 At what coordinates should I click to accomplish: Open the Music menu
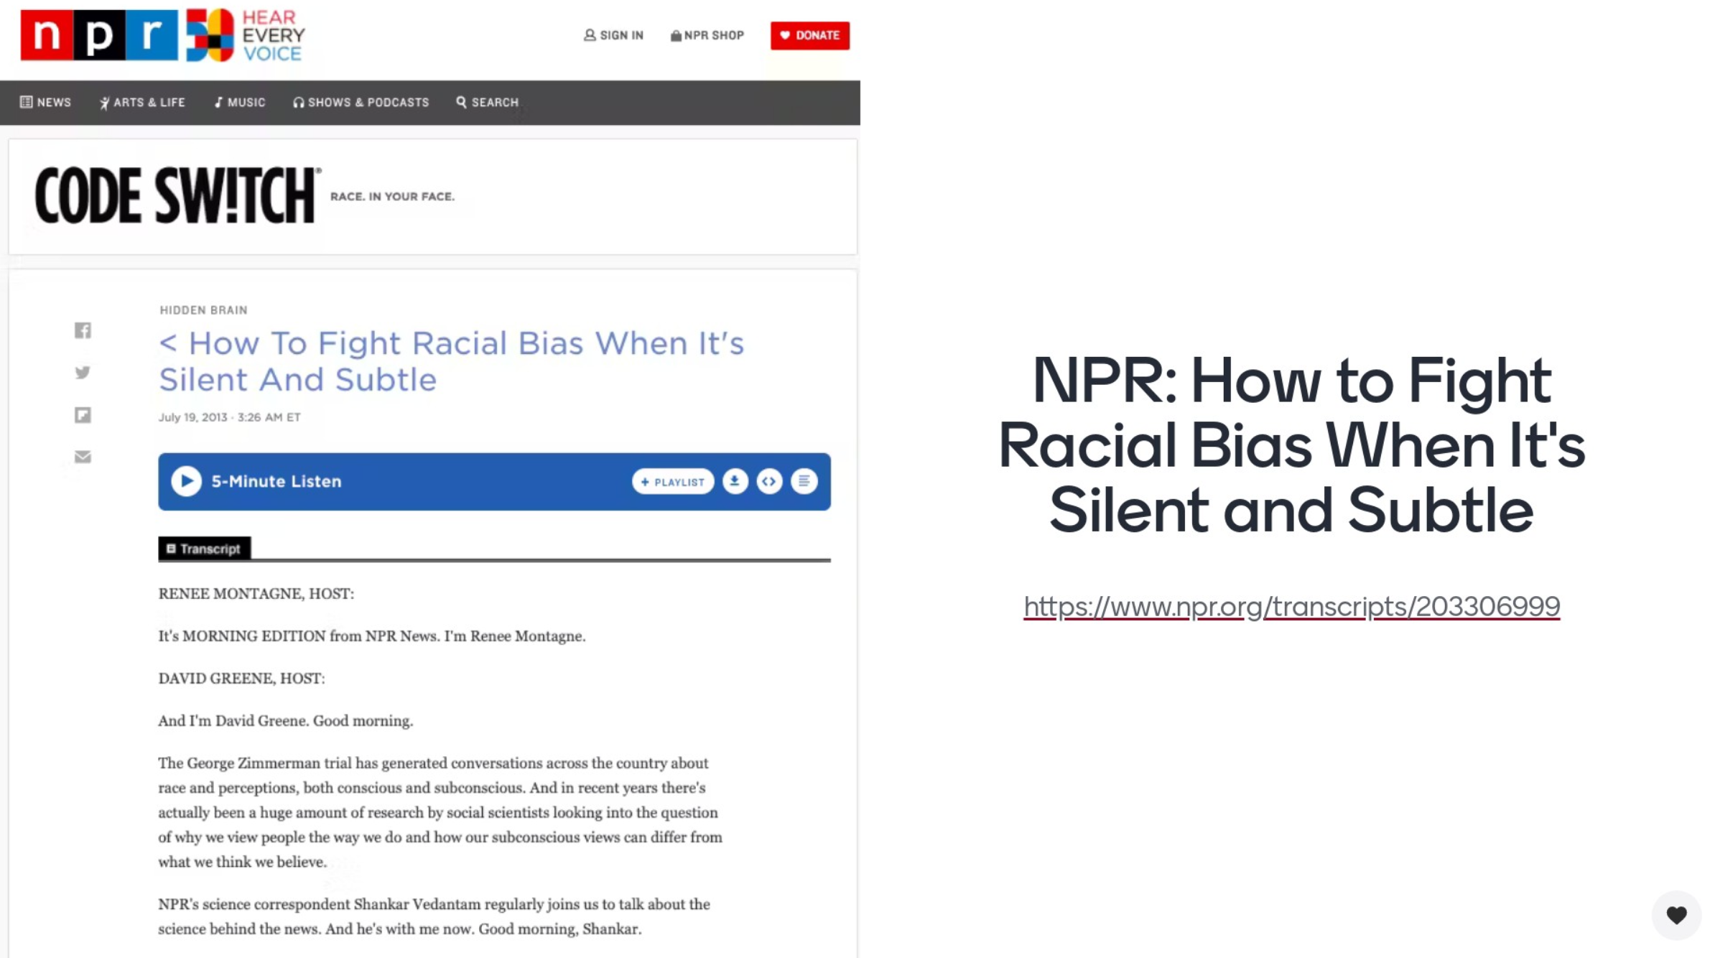pos(240,103)
